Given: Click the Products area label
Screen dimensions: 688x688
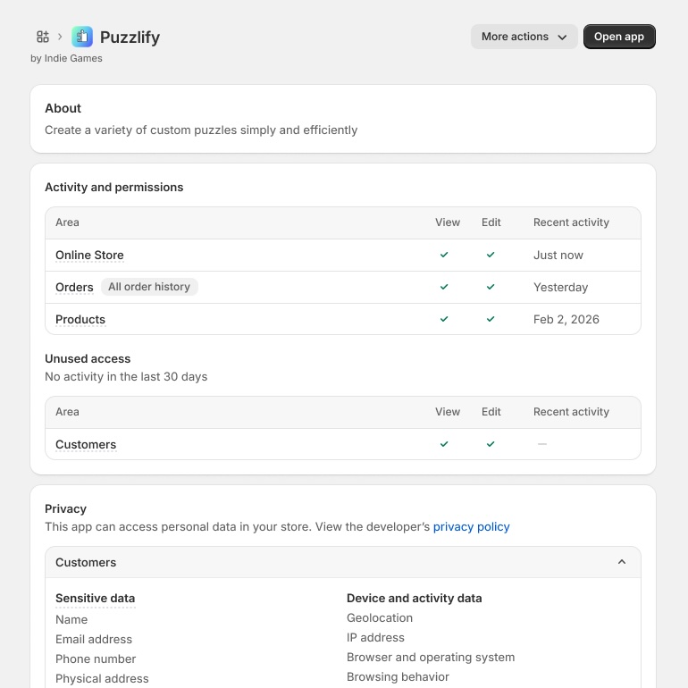Looking at the screenshot, I should click(80, 320).
